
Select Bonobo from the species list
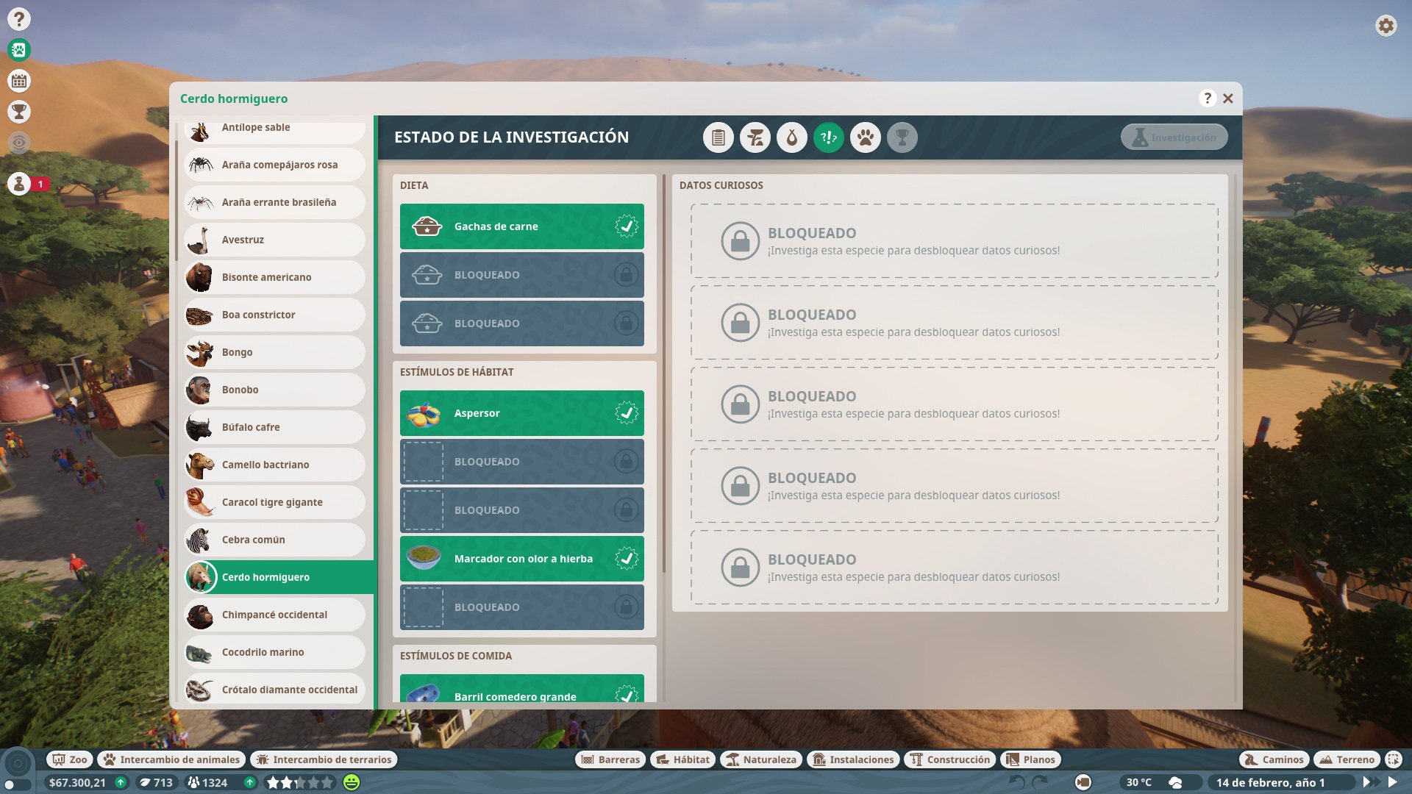coord(274,390)
